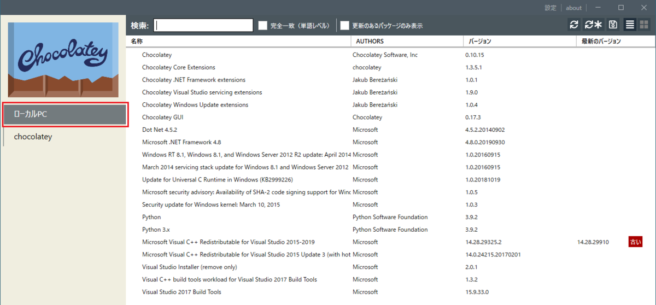Sort by the AUTHORS column header
The height and width of the screenshot is (305, 656).
pyautogui.click(x=408, y=41)
